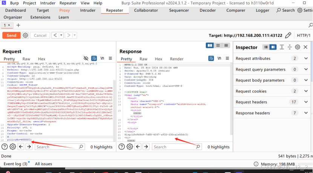Open history back dropdown arrow
Viewport: 313px width, 173px height.
point(61,35)
